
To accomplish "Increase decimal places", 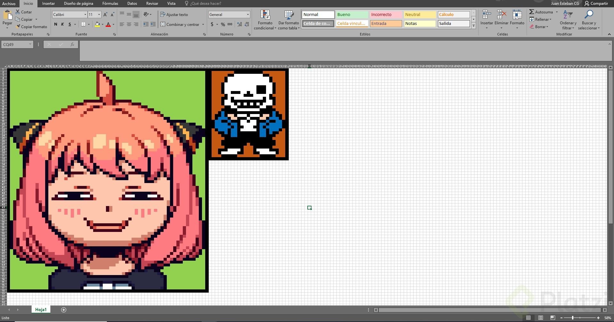I will tap(239, 24).
